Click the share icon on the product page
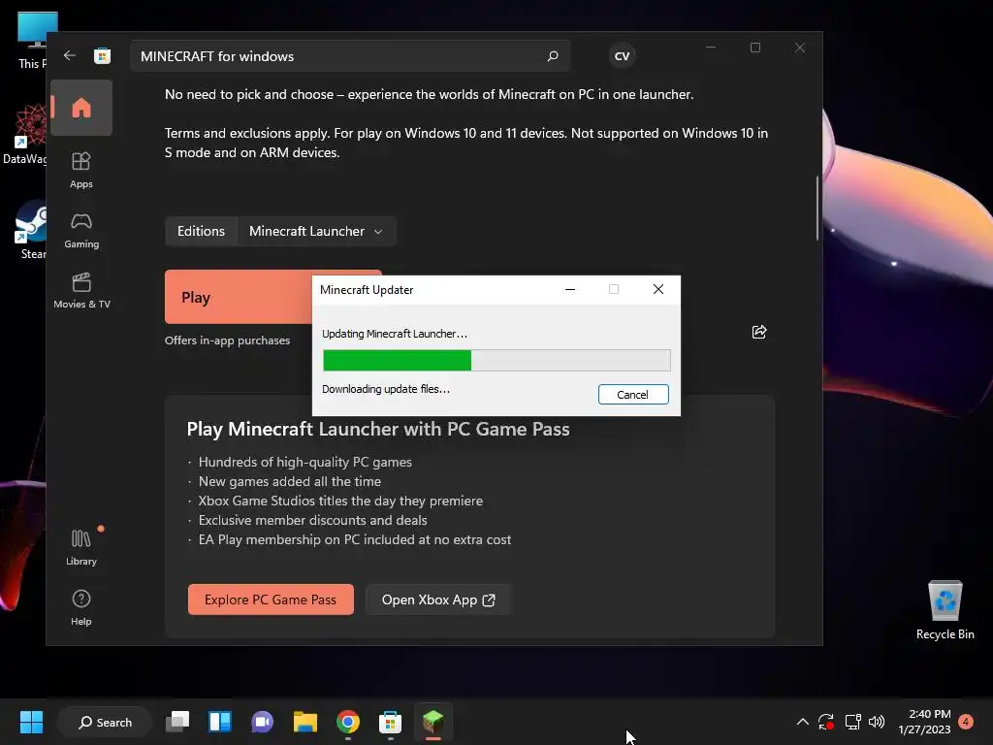This screenshot has width=993, height=745. coord(758,332)
